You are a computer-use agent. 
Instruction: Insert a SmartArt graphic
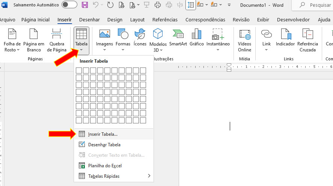[x=178, y=38]
